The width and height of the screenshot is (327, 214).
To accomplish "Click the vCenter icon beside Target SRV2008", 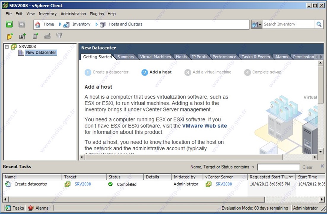I will (68, 184).
